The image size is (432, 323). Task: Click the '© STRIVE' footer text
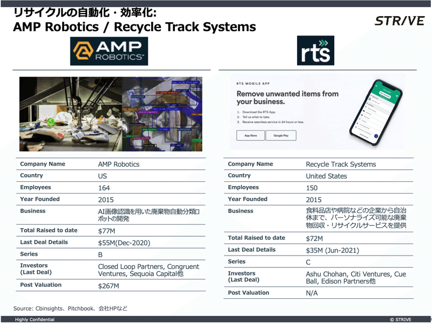[401, 319]
